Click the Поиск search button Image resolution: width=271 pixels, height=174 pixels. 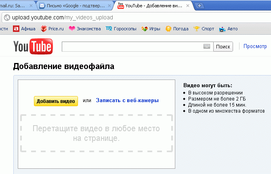pos(223,47)
